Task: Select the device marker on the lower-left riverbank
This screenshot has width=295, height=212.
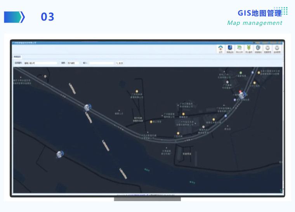Action: (59, 154)
